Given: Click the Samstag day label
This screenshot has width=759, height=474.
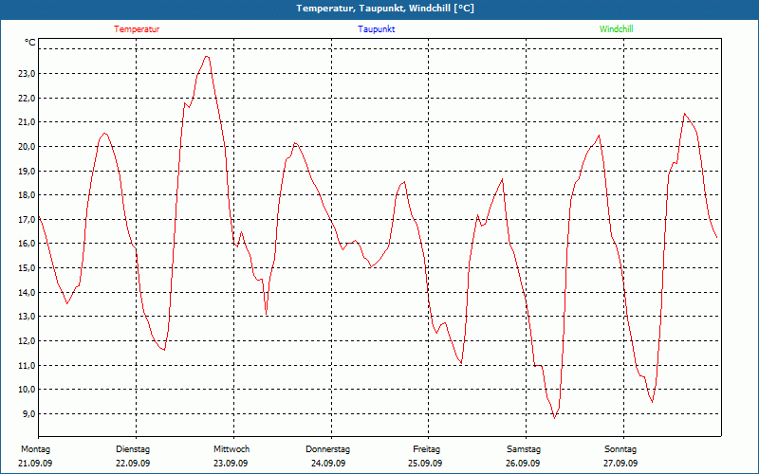Looking at the screenshot, I should coord(524,449).
